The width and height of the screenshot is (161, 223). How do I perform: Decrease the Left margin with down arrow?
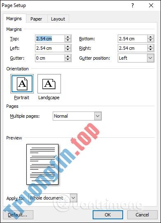tap(68, 50)
